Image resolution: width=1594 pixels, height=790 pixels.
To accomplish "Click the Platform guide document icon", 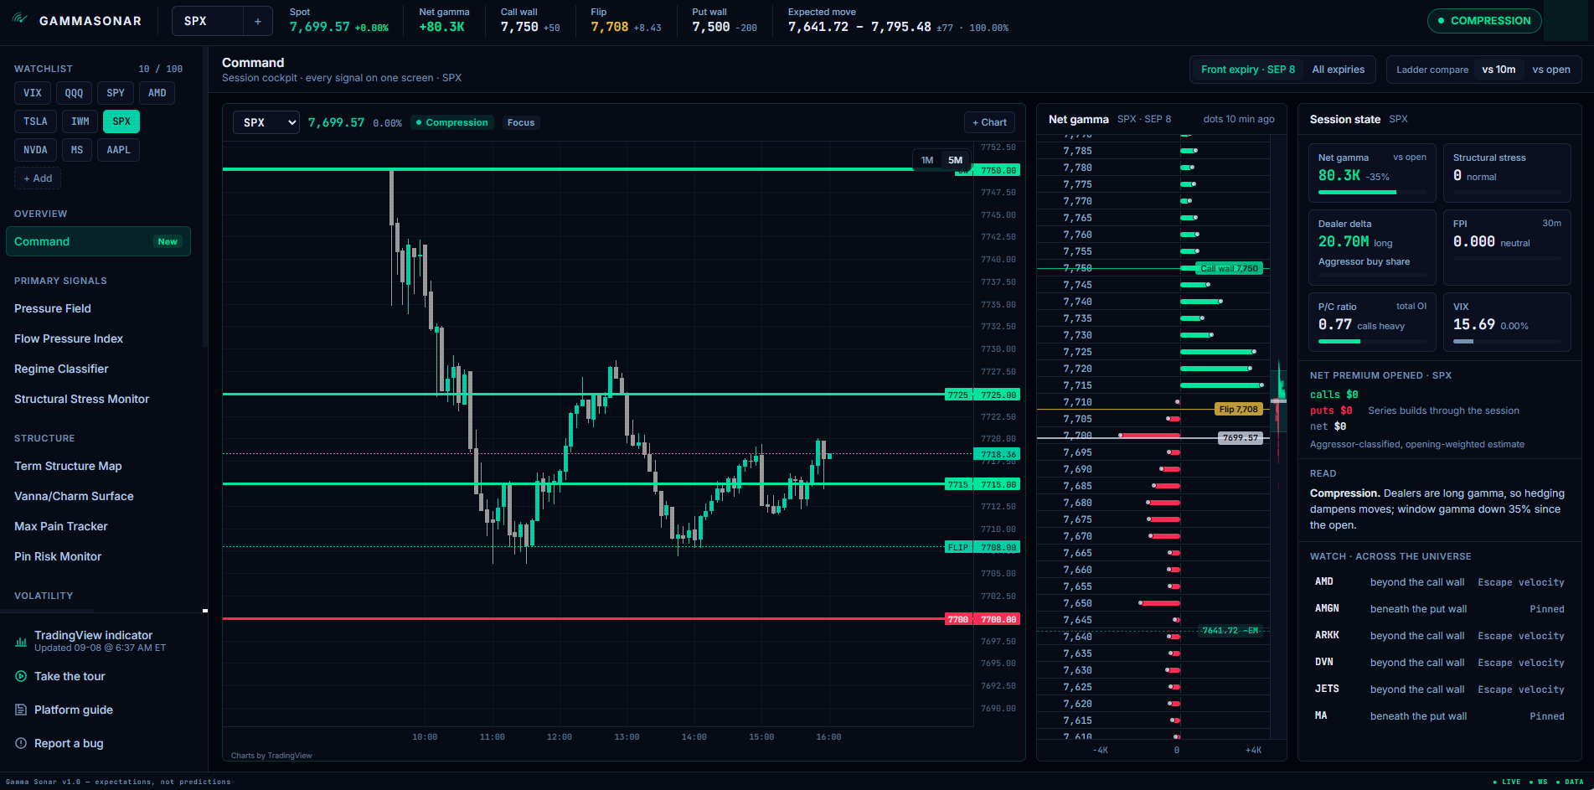I will [x=21, y=710].
